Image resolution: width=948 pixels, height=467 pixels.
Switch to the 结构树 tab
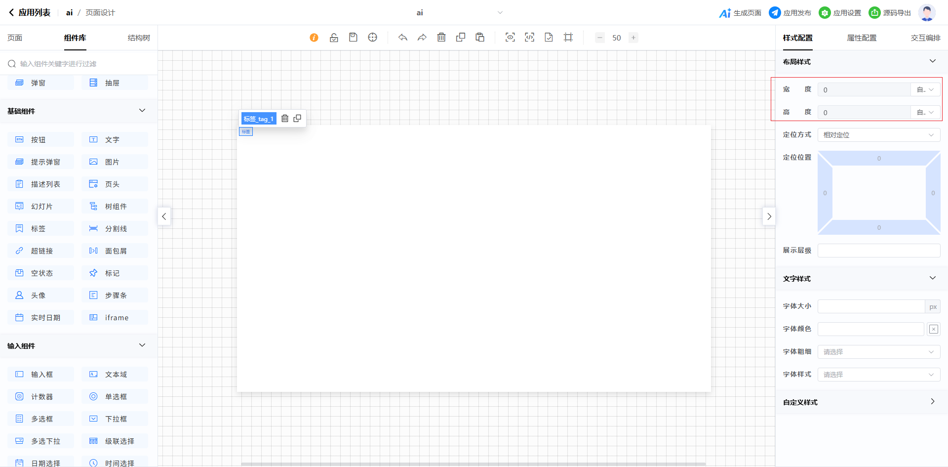tap(139, 38)
